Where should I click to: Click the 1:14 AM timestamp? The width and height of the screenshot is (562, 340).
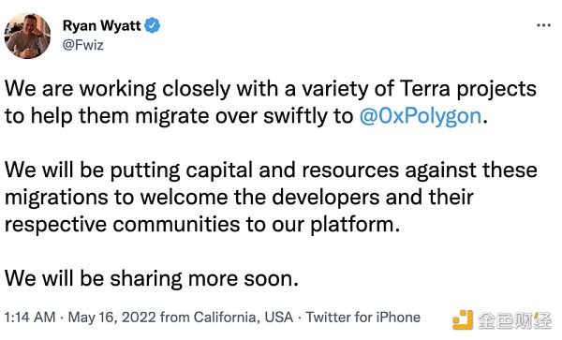(x=30, y=318)
